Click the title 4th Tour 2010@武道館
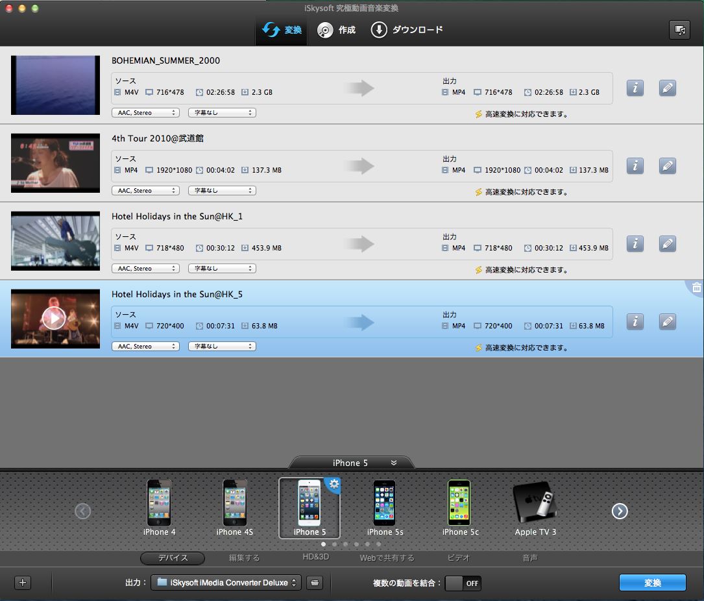This screenshot has height=601, width=704. tap(158, 138)
